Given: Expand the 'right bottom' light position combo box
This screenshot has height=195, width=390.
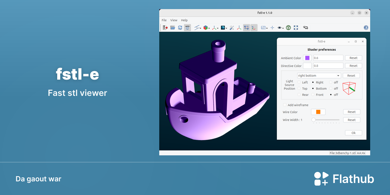Looking at the screenshot, I should coord(319,76).
